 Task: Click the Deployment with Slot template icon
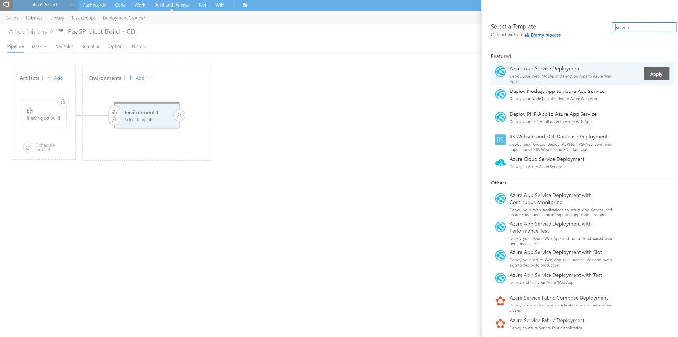pos(500,255)
